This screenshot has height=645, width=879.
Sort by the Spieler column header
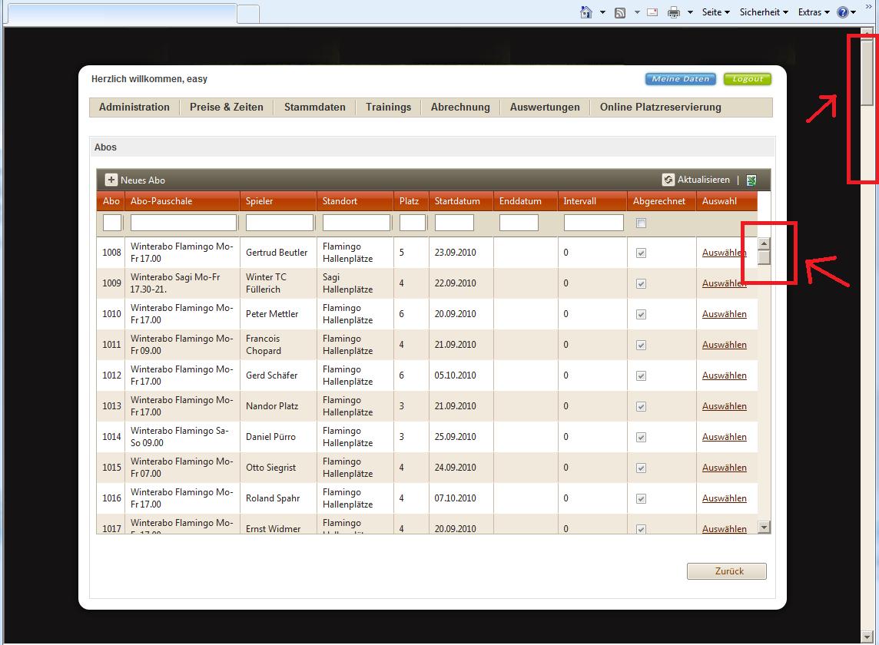click(x=259, y=201)
